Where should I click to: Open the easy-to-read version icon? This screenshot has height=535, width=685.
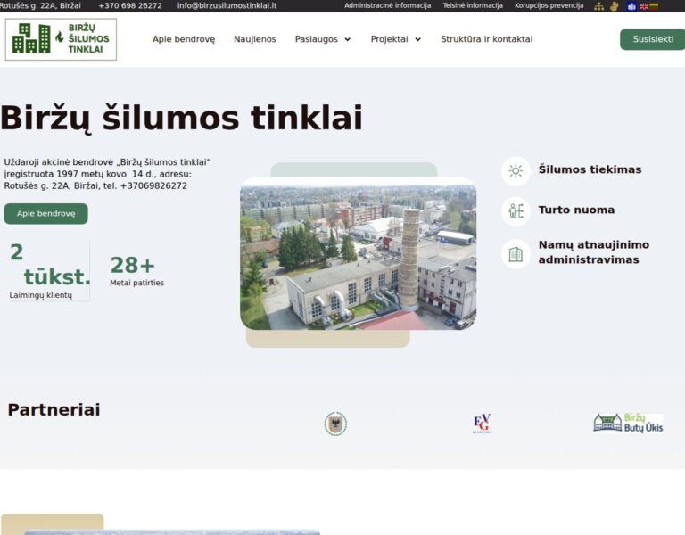[x=631, y=6]
